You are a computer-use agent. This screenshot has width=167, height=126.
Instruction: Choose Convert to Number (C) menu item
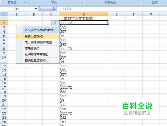point(38,37)
